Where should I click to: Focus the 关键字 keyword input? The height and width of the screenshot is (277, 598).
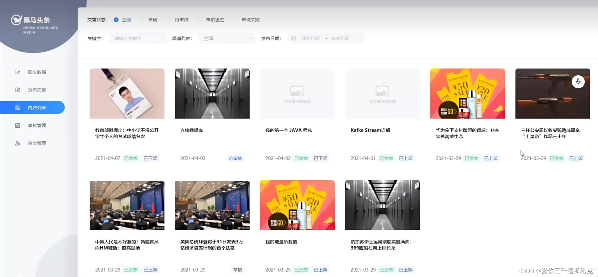139,38
